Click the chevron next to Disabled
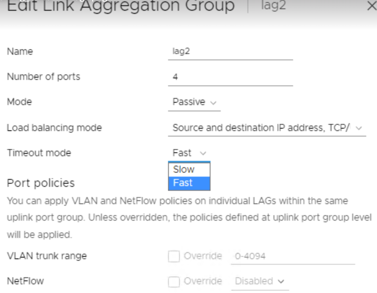 (281, 281)
